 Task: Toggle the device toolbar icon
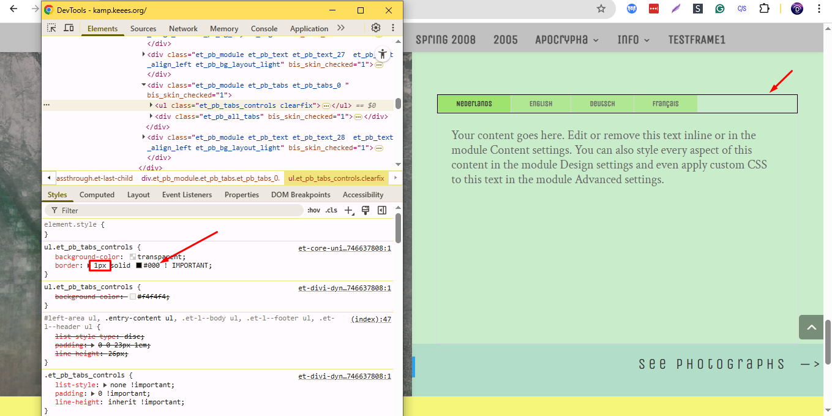coord(69,28)
